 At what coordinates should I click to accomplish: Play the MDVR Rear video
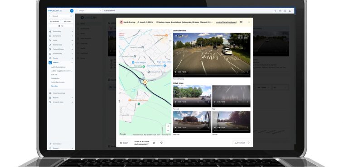coord(215,102)
